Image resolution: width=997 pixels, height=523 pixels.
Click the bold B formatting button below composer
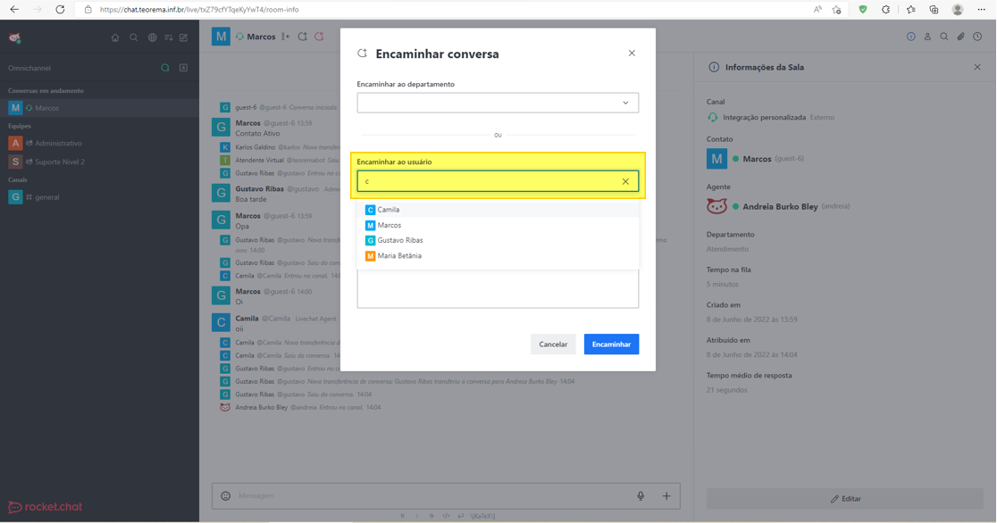(403, 516)
